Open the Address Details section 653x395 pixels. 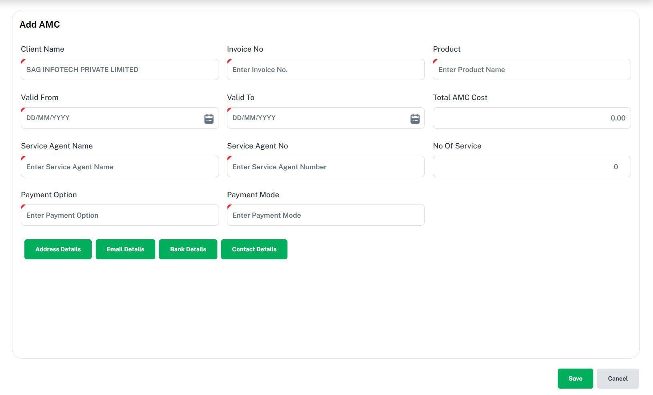click(x=58, y=249)
